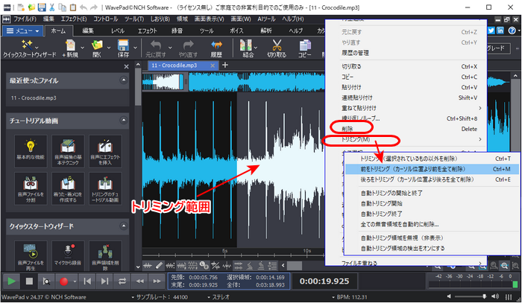This screenshot has width=522, height=303.
Task: Open the しおり(B) menu
Action: [160, 19]
